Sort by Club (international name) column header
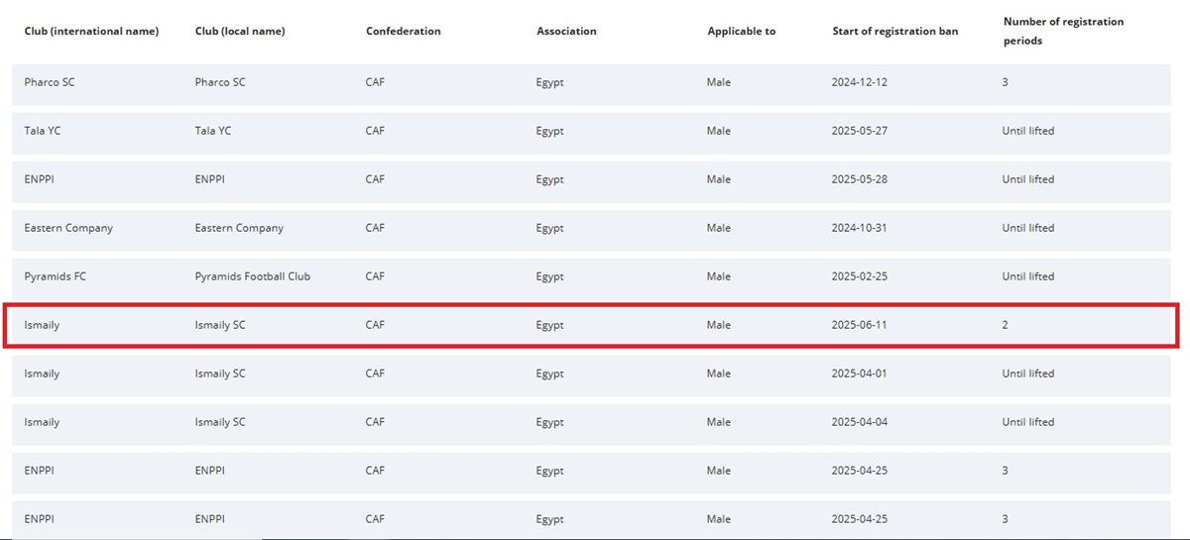 (91, 31)
